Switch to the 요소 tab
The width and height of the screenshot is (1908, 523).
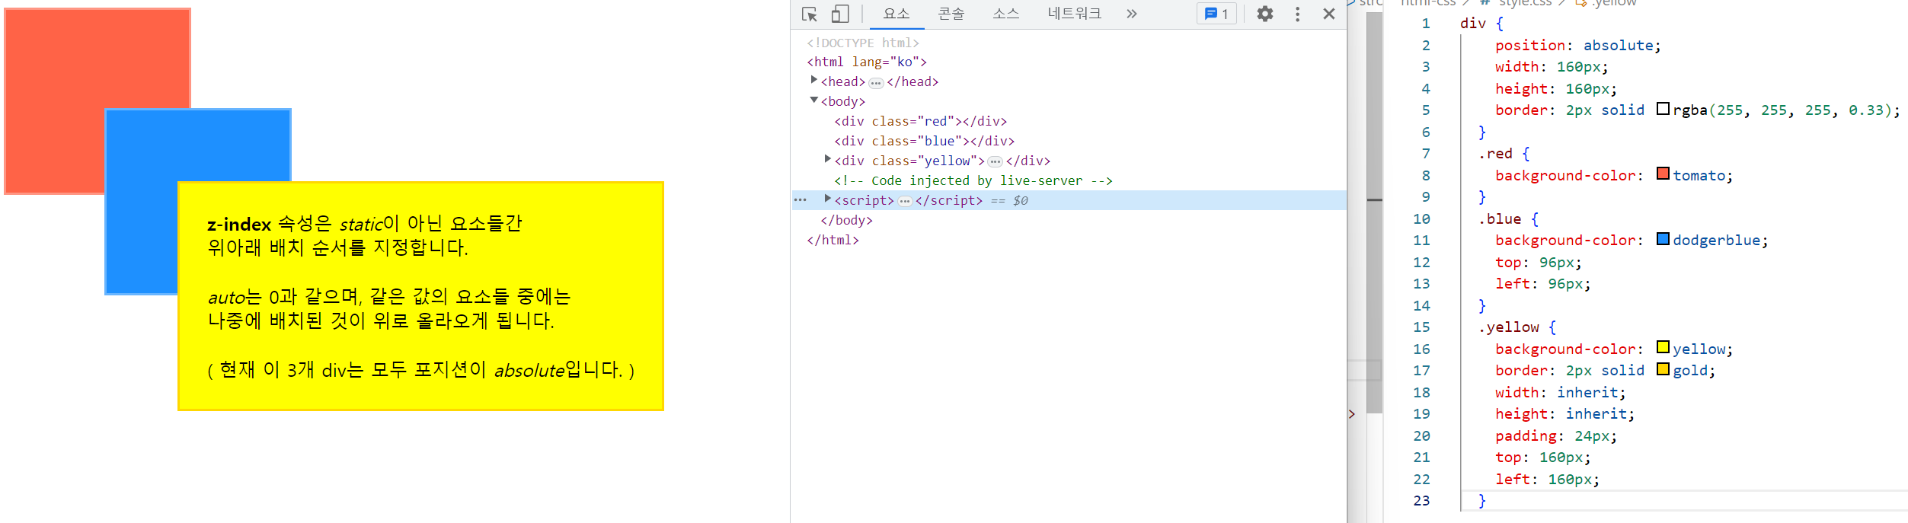tap(896, 14)
